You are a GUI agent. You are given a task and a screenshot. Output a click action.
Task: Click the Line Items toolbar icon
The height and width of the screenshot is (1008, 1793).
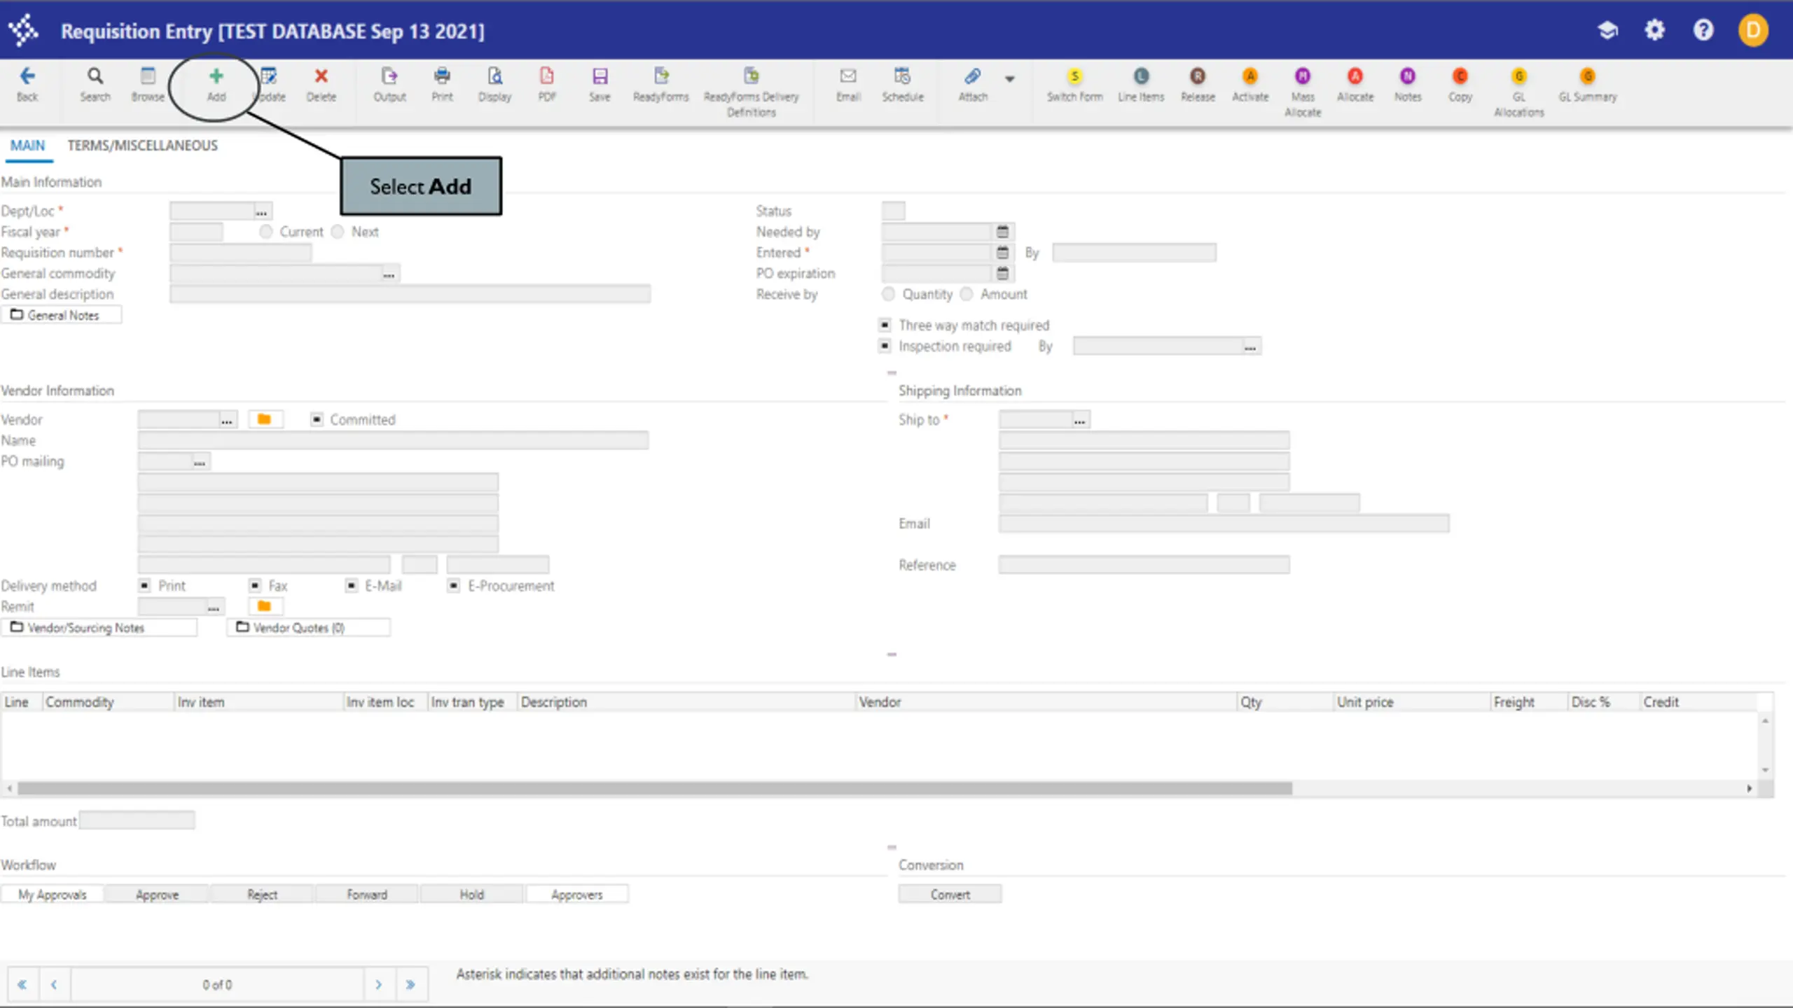[1141, 76]
